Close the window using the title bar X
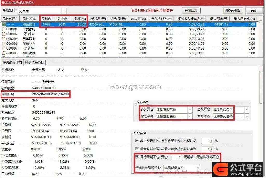 [261, 3]
